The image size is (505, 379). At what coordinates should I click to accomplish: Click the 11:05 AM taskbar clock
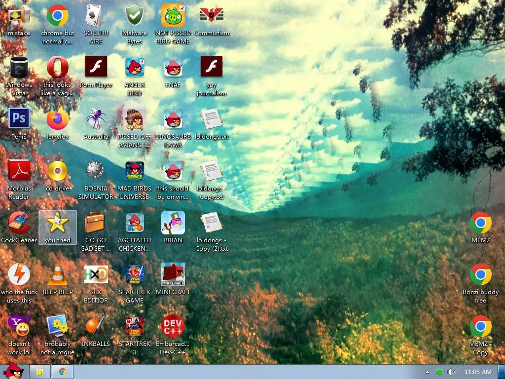tap(478, 372)
